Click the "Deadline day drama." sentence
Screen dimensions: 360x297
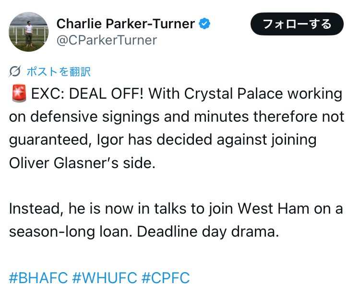208,232
